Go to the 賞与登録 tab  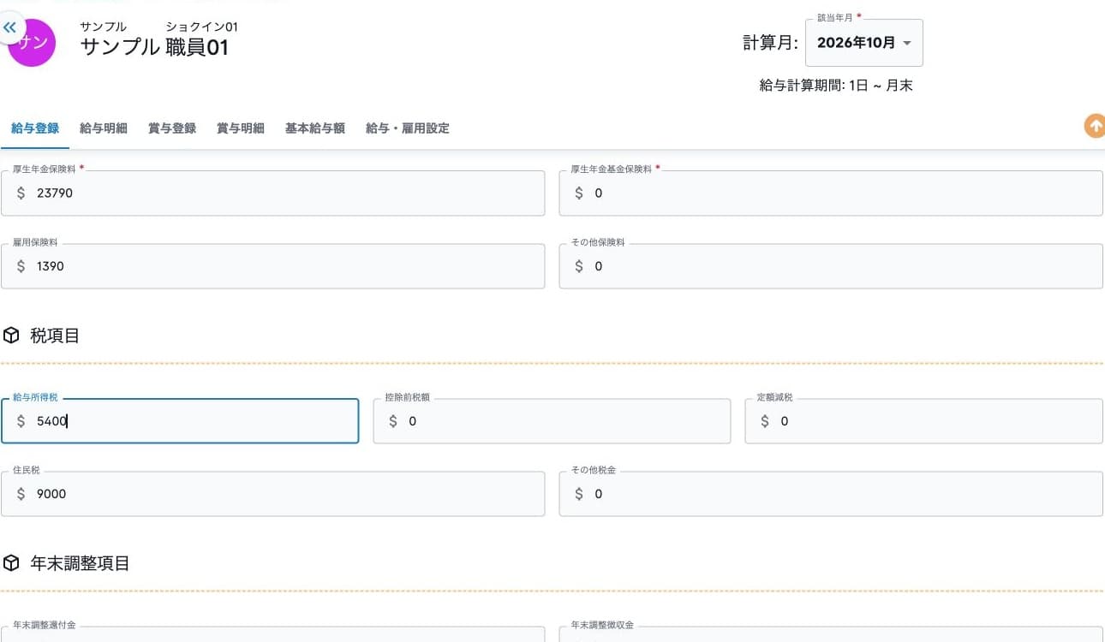172,128
